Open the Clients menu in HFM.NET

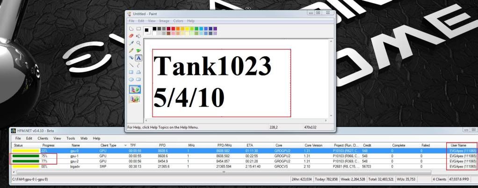[43, 138]
